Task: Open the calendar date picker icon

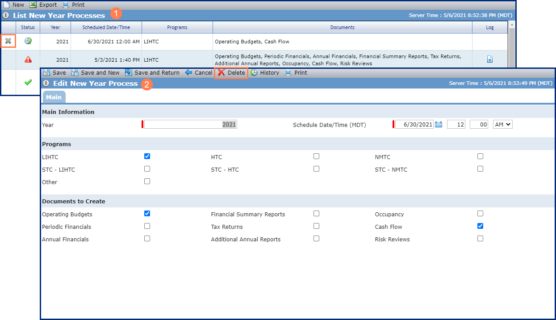Action: tap(438, 125)
